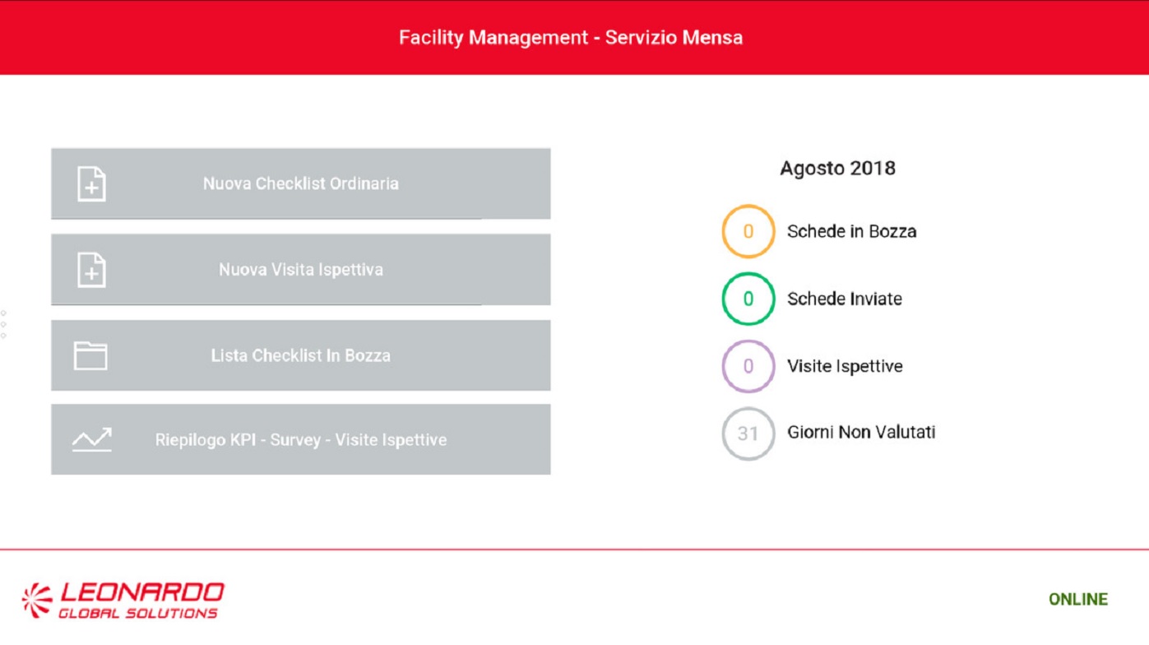
Task: Select the purple Visite Ispettive counter circle
Action: pyautogui.click(x=748, y=366)
